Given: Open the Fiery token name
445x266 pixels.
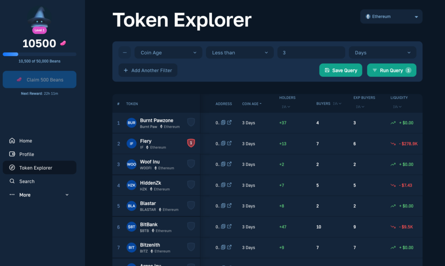Looking at the screenshot, I should click(x=146, y=141).
